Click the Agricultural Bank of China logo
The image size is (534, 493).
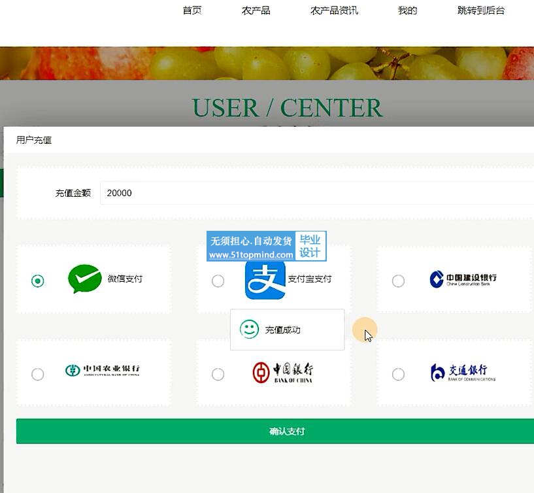[x=103, y=370]
